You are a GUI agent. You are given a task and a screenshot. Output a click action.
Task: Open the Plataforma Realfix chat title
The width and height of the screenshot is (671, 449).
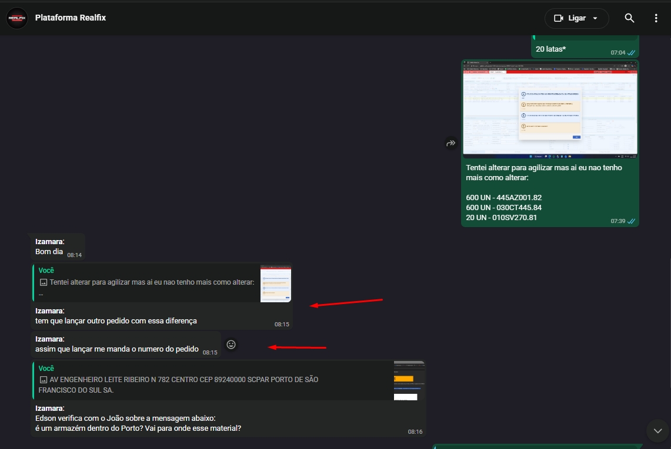point(71,18)
